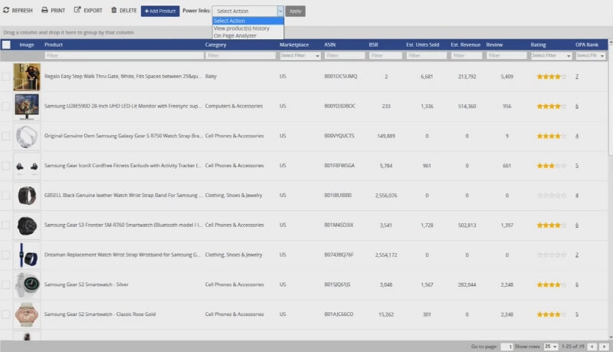Toggle the select-all header checkbox

click(x=6, y=44)
